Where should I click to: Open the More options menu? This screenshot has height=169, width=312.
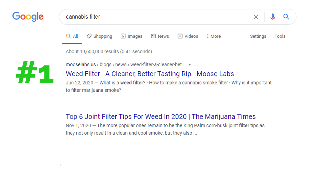coord(214,36)
